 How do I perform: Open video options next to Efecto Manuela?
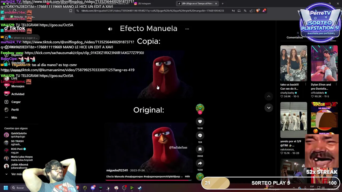point(187,29)
